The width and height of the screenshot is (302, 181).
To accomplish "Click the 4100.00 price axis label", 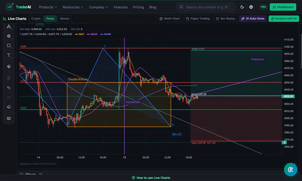I will 288,46.
